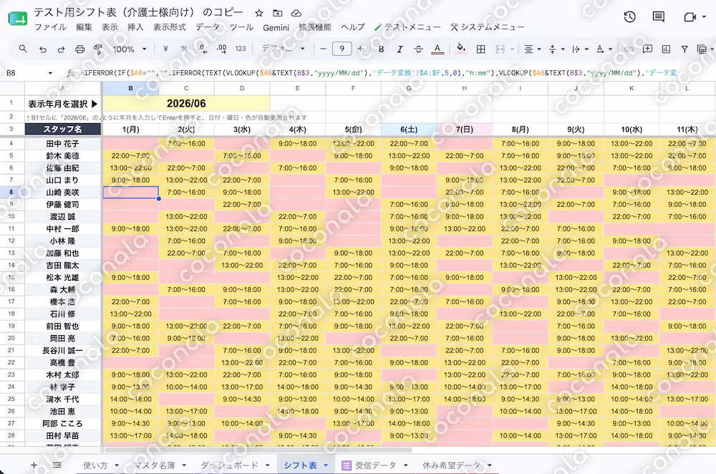Select column B header
Screen dimensions: 716x474
[x=130, y=88]
